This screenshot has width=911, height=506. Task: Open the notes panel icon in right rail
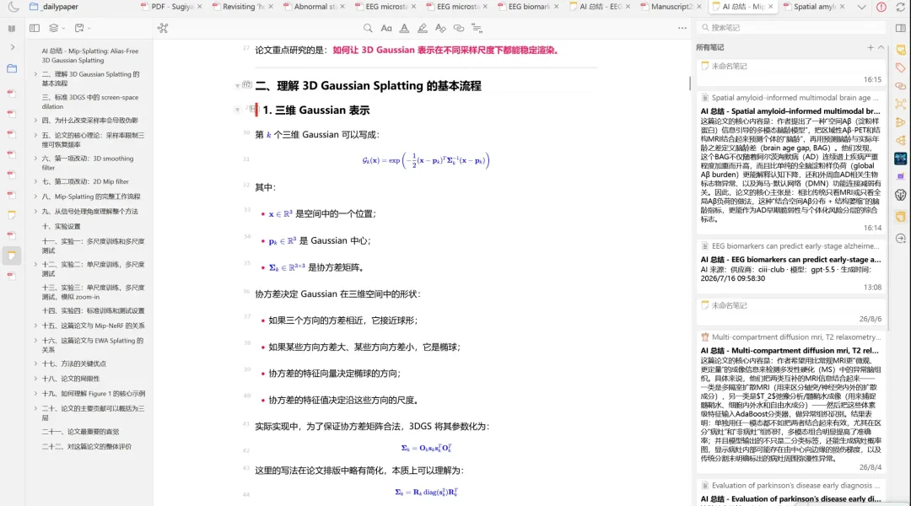901,50
